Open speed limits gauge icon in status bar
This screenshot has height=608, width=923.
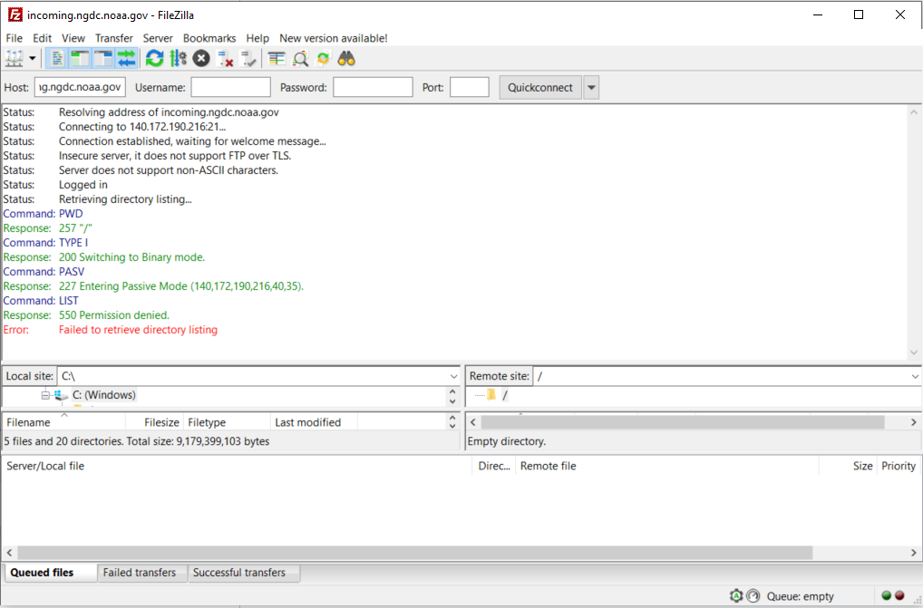[x=753, y=595]
